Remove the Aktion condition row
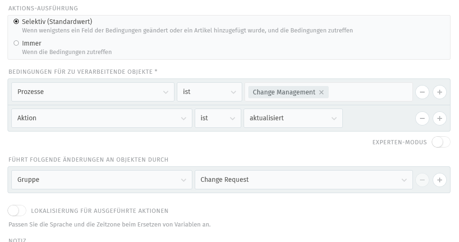The image size is (459, 242). pos(422,118)
